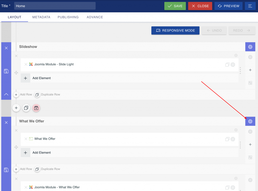Switch to the Publishing tab
258x191 pixels.
coord(68,17)
